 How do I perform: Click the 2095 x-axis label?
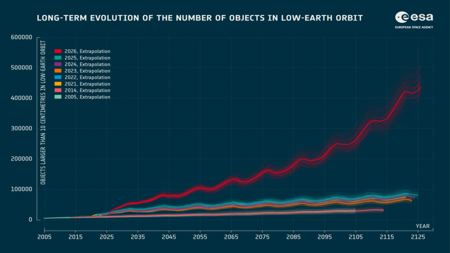pos(325,237)
